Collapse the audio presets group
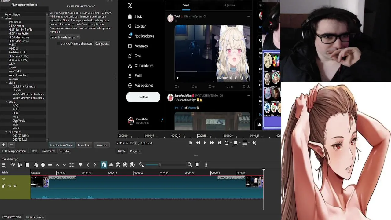This screenshot has width=391, height=220. (6, 102)
